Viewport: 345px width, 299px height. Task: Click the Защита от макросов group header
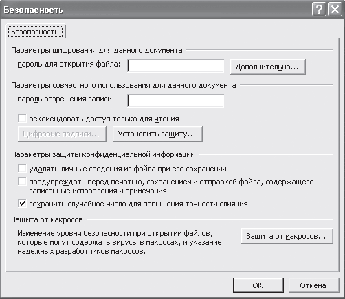47,219
